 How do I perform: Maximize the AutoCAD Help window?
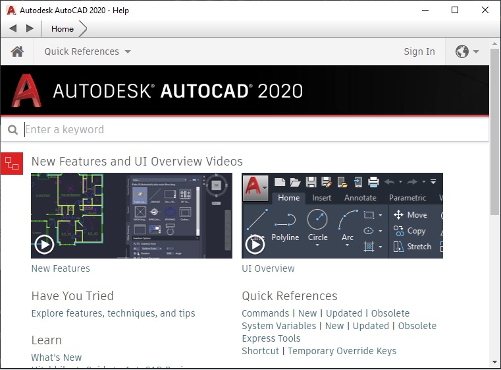point(455,10)
